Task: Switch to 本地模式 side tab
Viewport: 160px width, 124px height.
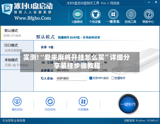Action: point(17,62)
